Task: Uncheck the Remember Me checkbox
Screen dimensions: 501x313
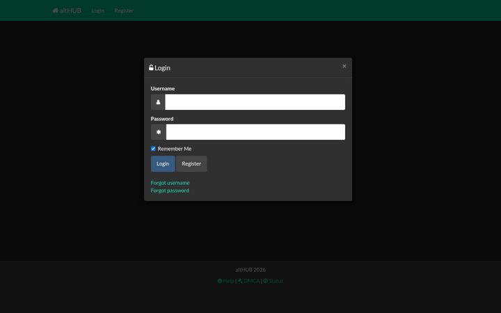Action: [153, 149]
